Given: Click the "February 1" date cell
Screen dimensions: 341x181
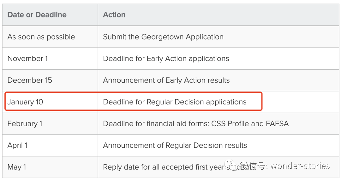Looking at the screenshot, I should click(25, 123).
